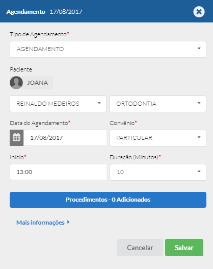The width and height of the screenshot is (213, 269).
Task: Click the patient avatar silhouette icon
Action: pyautogui.click(x=16, y=83)
